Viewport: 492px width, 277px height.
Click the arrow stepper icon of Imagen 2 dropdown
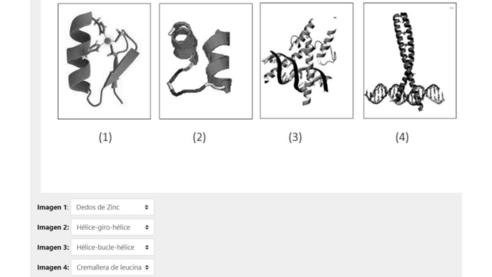(147, 228)
